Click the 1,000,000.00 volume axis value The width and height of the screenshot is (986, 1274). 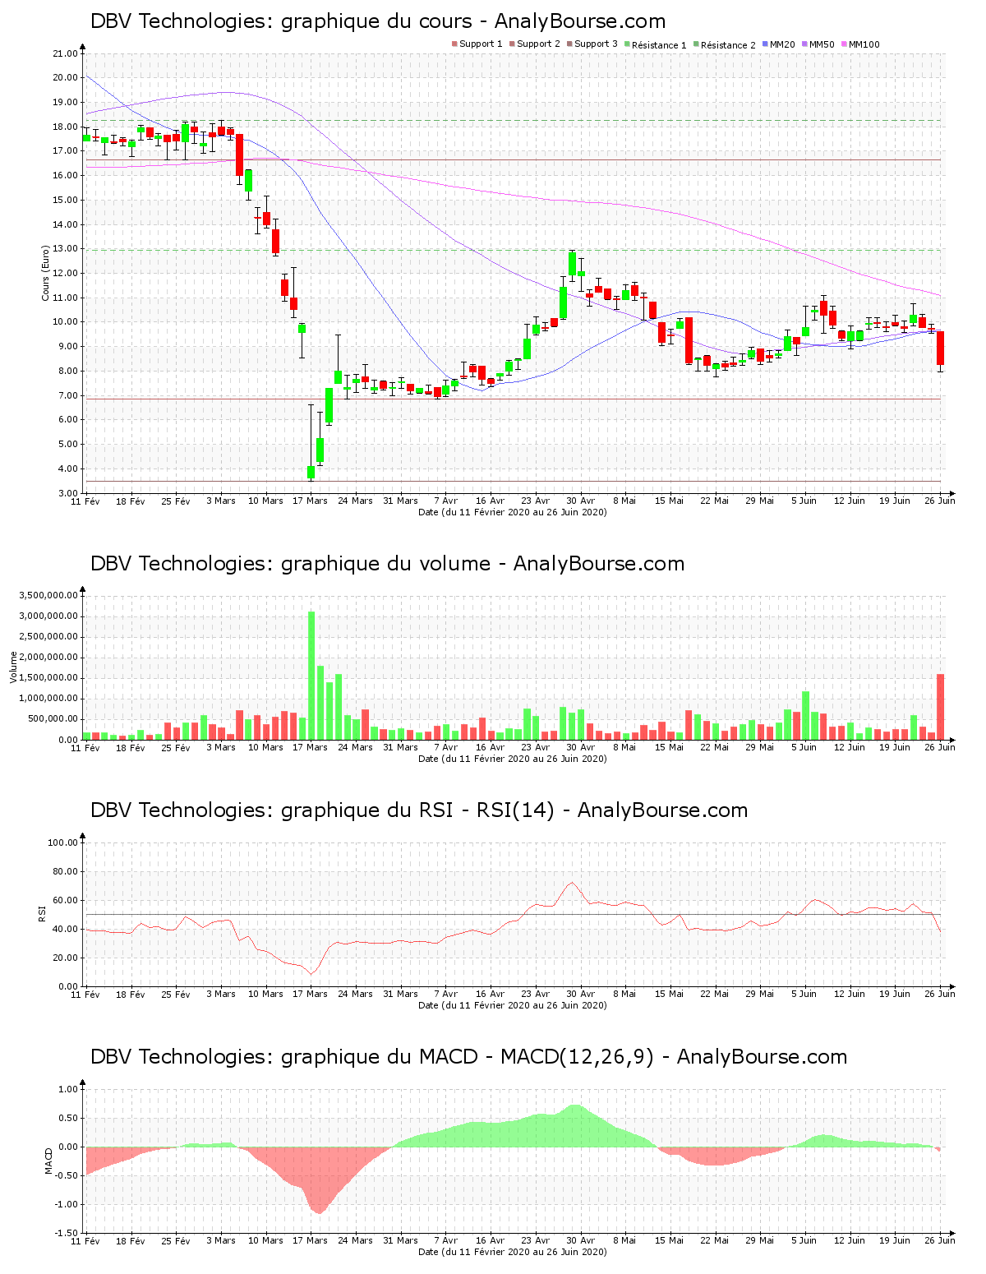47,699
